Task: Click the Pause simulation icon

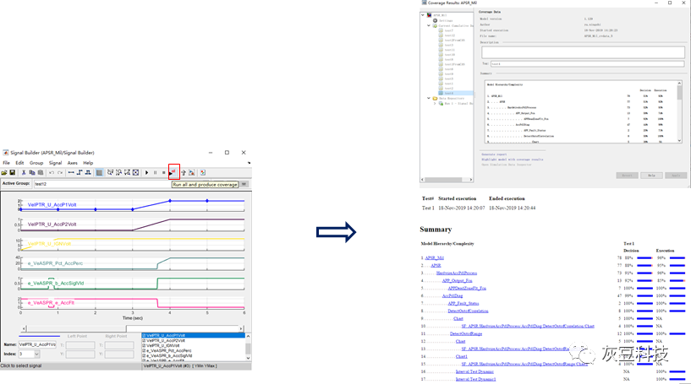Action: (156, 172)
